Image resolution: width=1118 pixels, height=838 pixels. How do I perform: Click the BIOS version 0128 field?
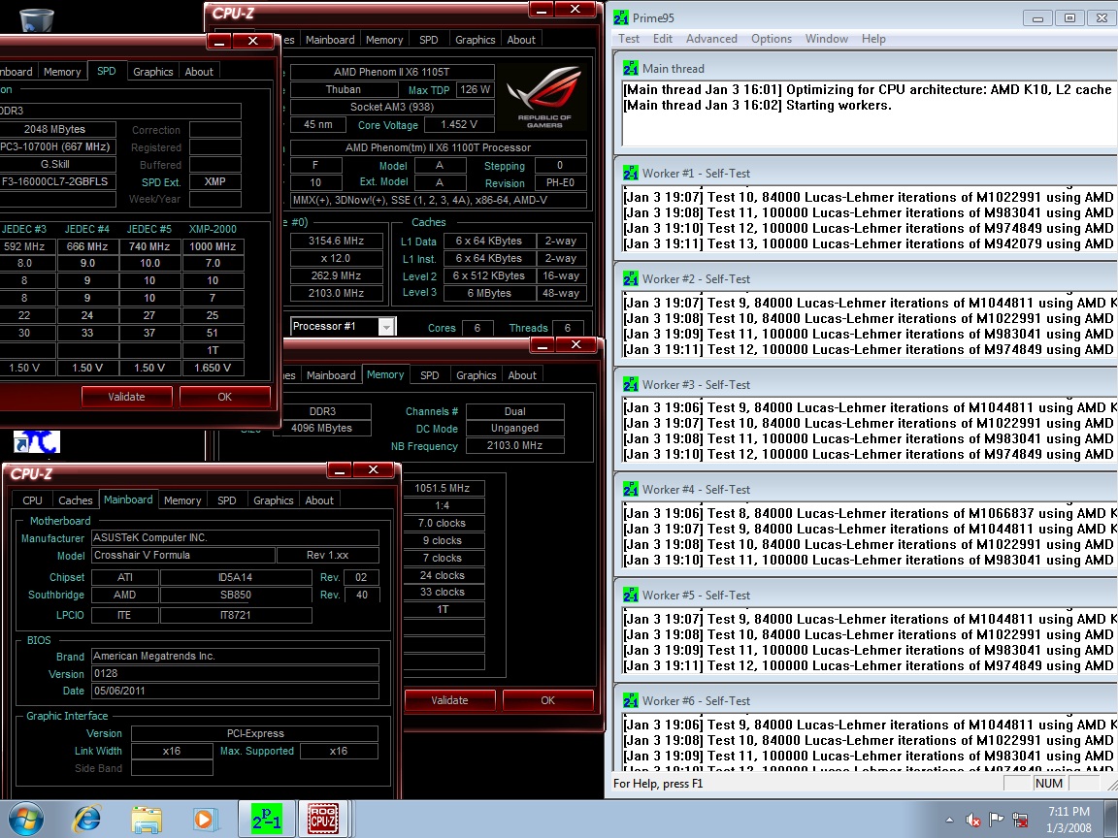[235, 673]
